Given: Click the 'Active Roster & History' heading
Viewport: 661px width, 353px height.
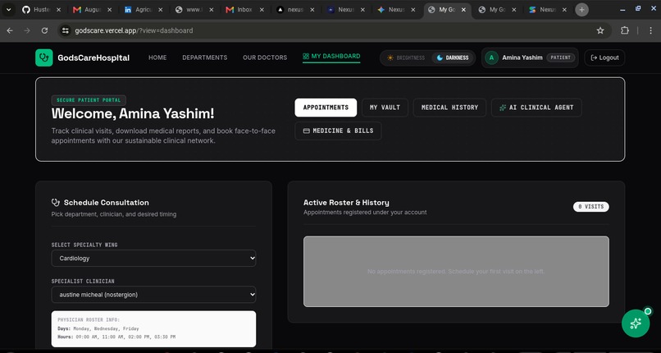Looking at the screenshot, I should point(346,203).
